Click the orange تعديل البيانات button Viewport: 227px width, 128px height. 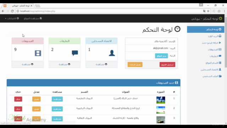(135, 65)
